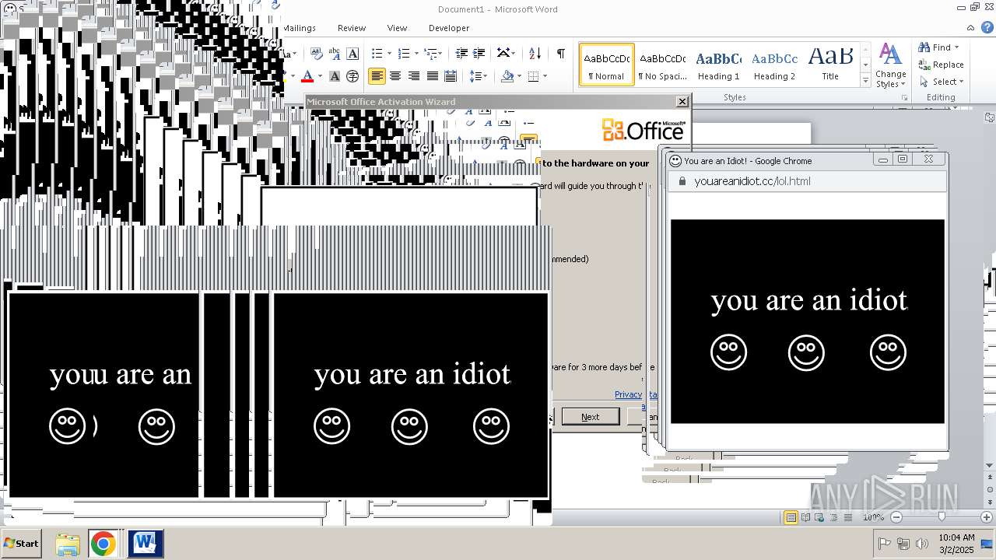Screen dimensions: 996x560
Task: Increase the paragraph indent
Action: pos(479,54)
